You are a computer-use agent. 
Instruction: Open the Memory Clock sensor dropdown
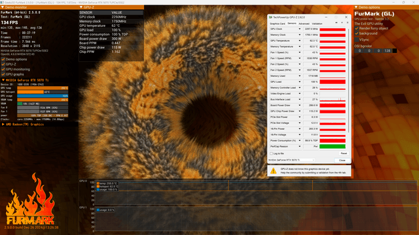(x=299, y=35)
